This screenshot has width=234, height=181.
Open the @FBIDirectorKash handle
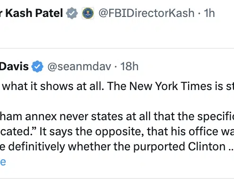coord(147,13)
